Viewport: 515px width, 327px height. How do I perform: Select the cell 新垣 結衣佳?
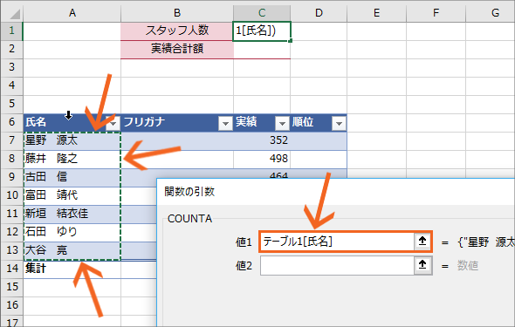(72, 214)
